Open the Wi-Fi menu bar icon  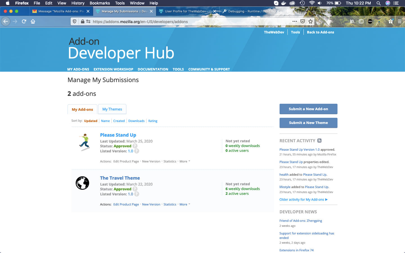[x=312, y=3]
